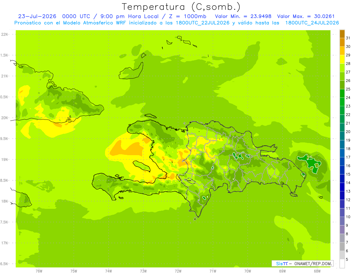Click the "8.5N" latitude axis label

point(4,180)
